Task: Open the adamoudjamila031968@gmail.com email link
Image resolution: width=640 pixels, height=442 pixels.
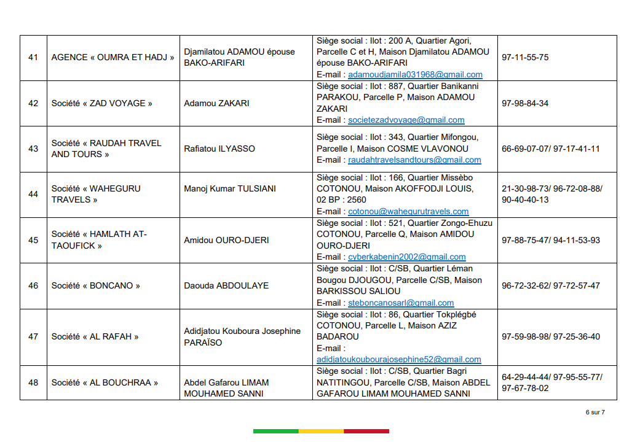Action: 415,75
